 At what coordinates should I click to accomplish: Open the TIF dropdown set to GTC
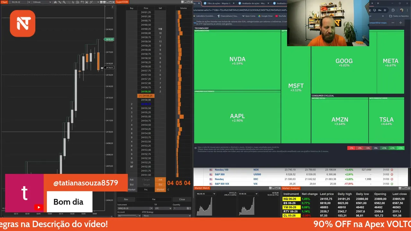(163, 208)
